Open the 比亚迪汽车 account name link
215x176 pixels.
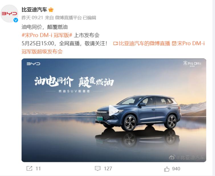point(34,10)
